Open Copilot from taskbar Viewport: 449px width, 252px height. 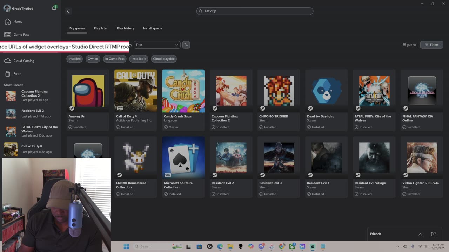coord(251,246)
